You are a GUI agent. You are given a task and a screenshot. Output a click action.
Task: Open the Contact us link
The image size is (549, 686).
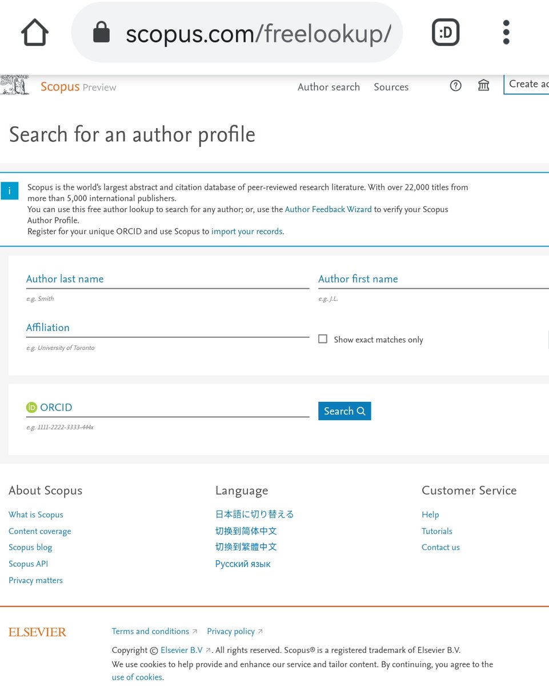click(x=440, y=547)
